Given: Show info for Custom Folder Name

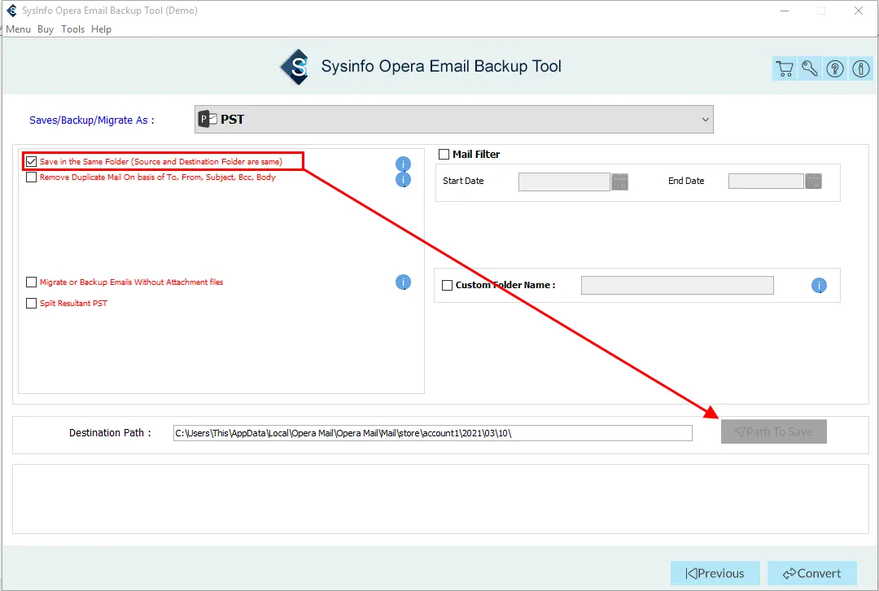Looking at the screenshot, I should (x=819, y=286).
